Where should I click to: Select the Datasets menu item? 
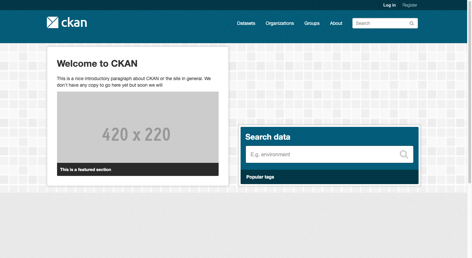(246, 23)
